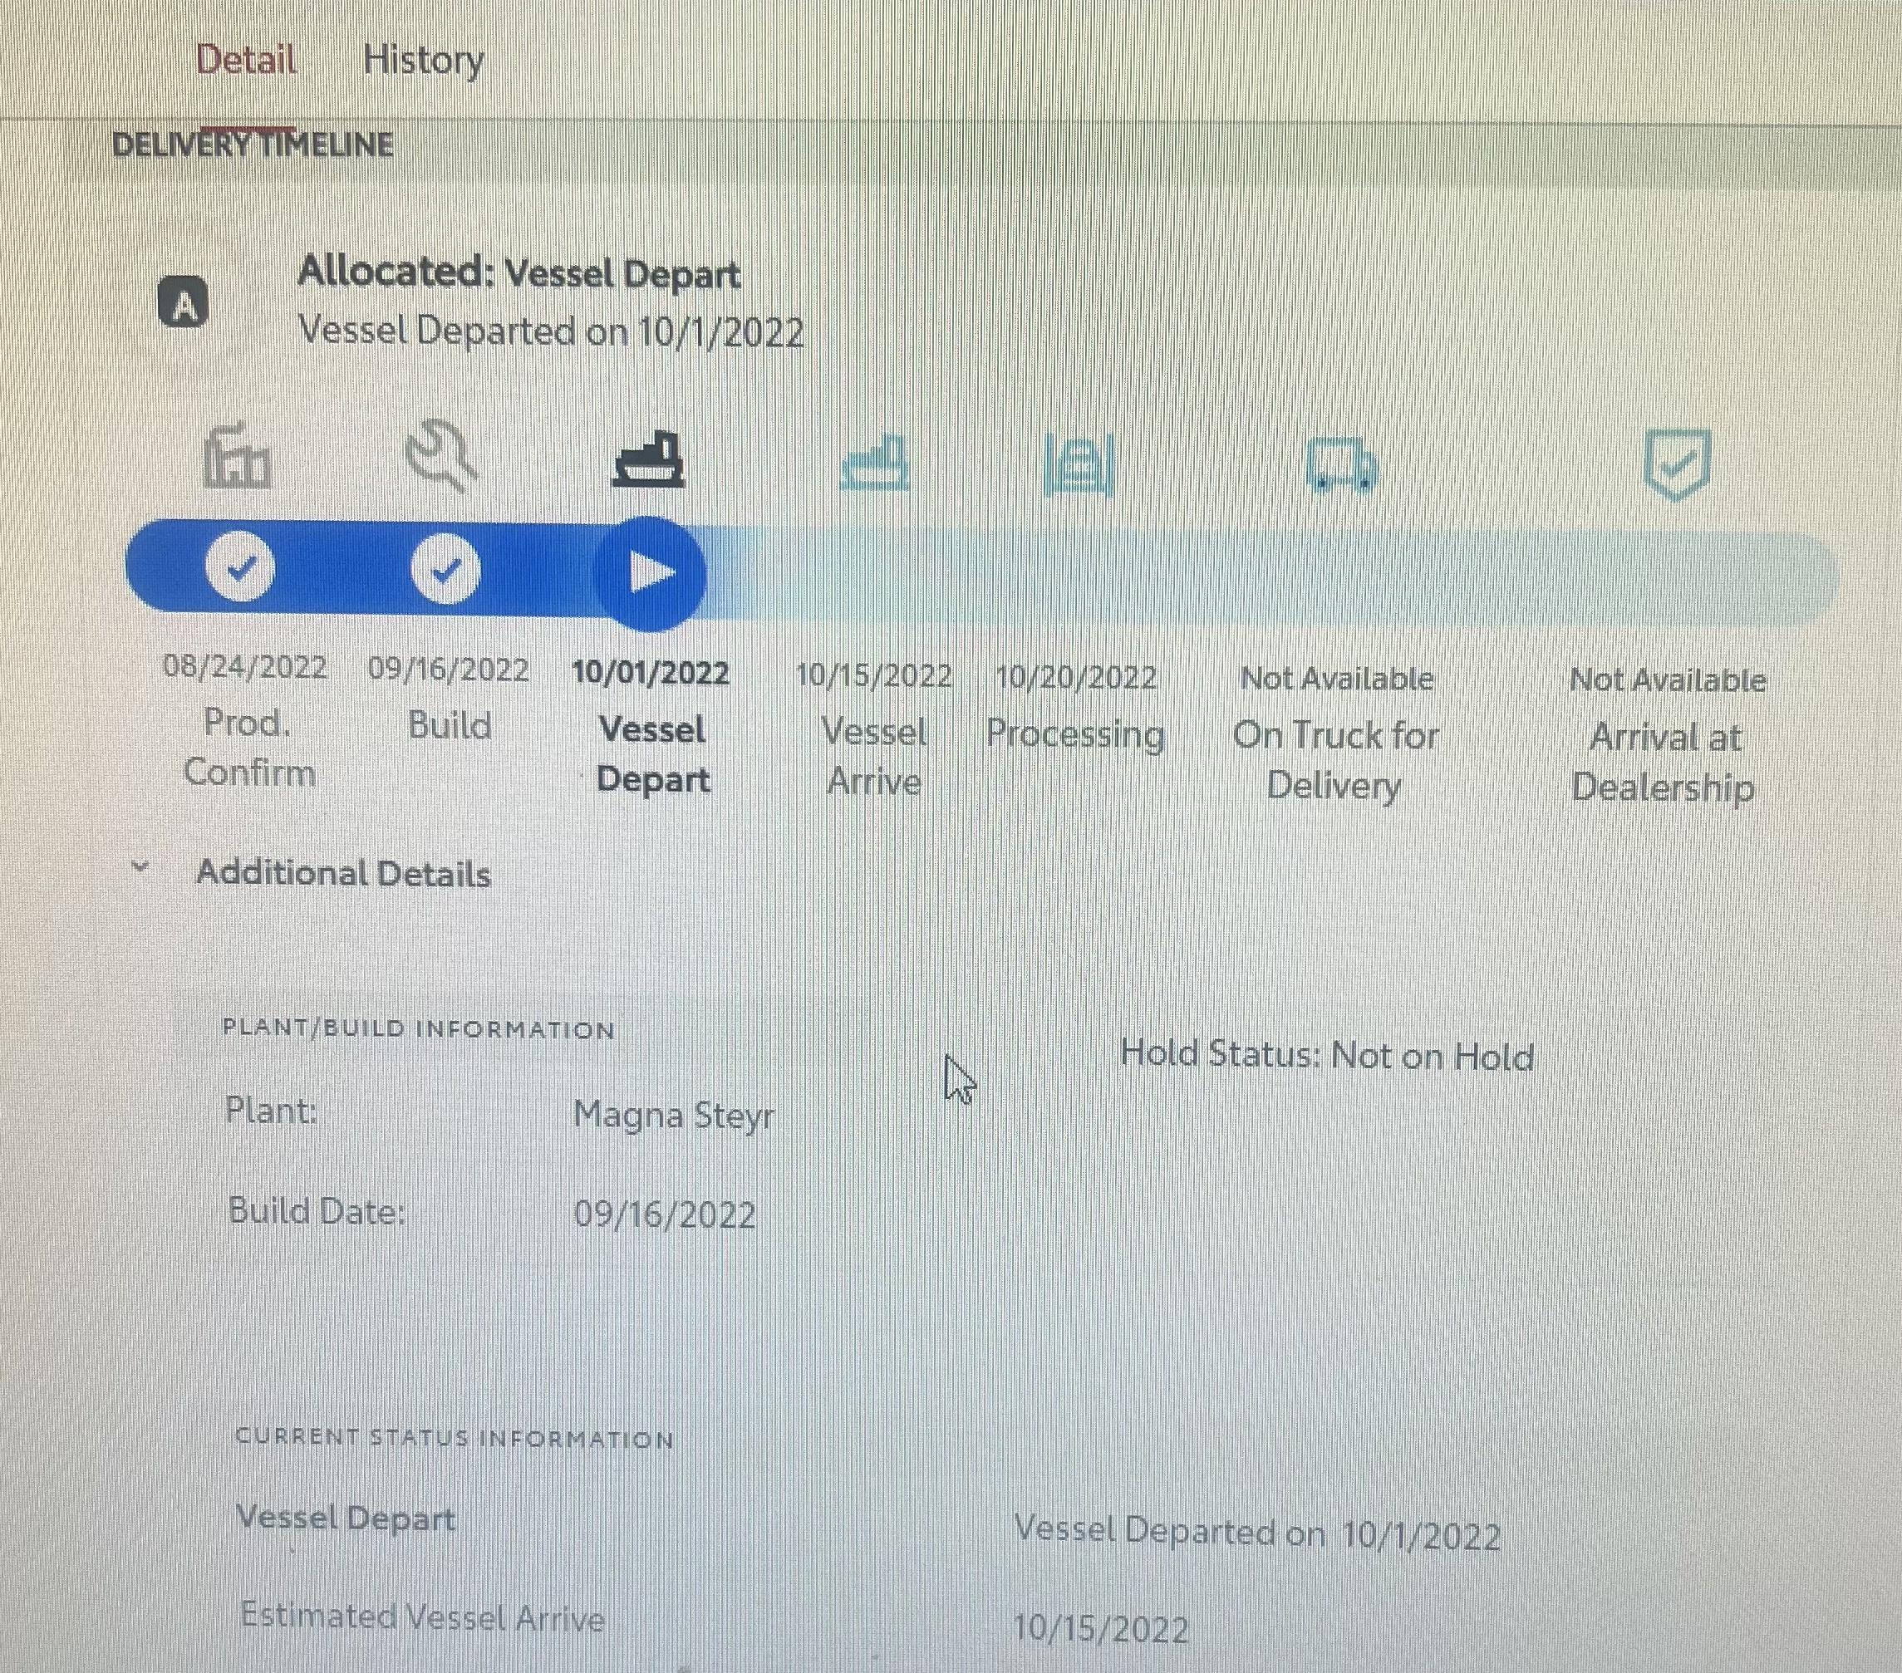Click the Estimated Vessel Arrive value 10/15/2022

(1100, 1627)
